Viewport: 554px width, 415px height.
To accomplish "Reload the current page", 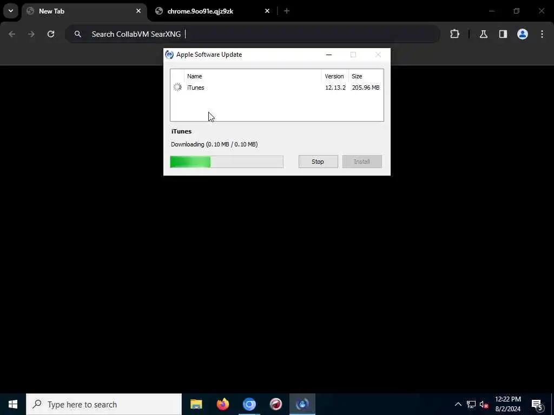I will coord(51,34).
